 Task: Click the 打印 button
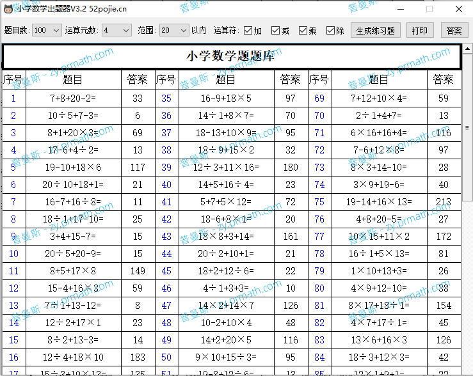420,31
